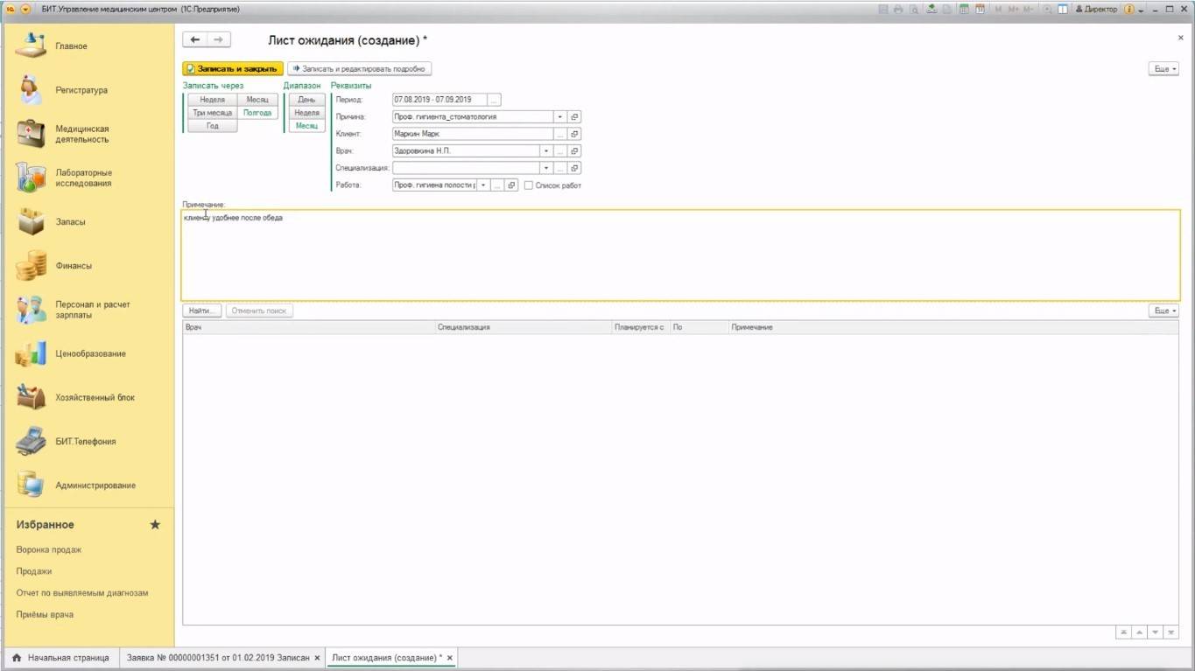Open БИТ.Телефония section icon
This screenshot has width=1195, height=671.
point(31,442)
